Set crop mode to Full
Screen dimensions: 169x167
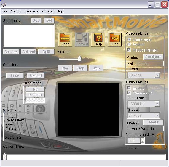pyautogui.click(x=35, y=100)
